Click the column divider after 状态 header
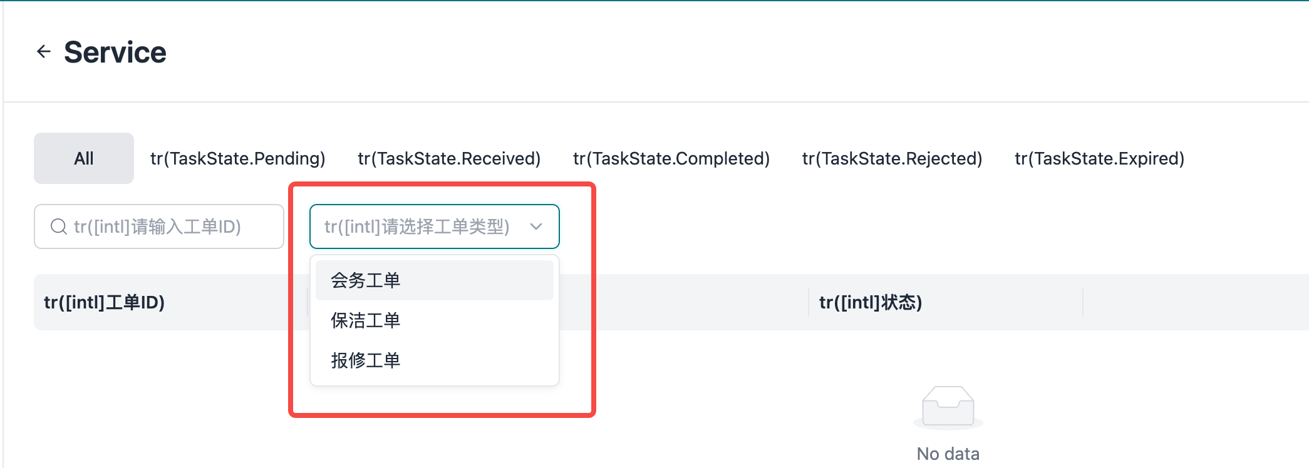 coord(1083,302)
